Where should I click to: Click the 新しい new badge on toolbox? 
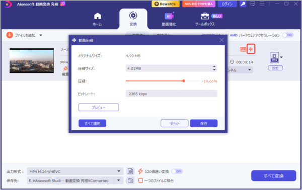click(217, 16)
